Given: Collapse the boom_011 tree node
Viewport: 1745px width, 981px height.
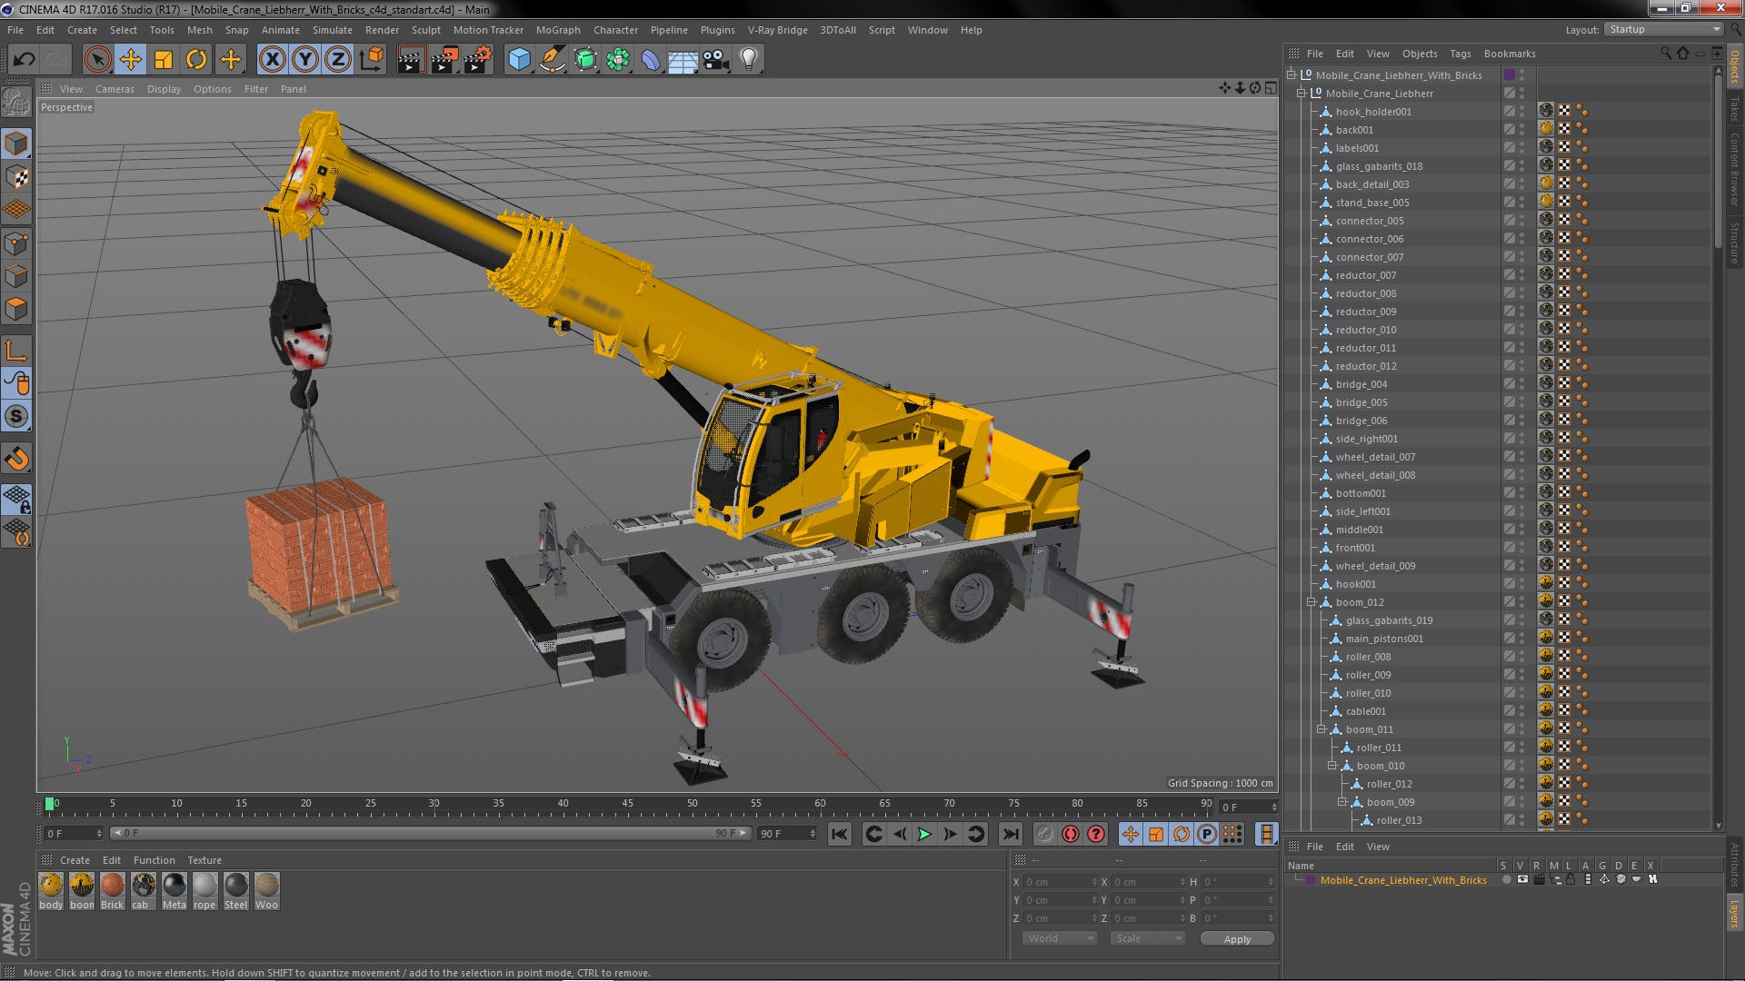Looking at the screenshot, I should coord(1321,729).
